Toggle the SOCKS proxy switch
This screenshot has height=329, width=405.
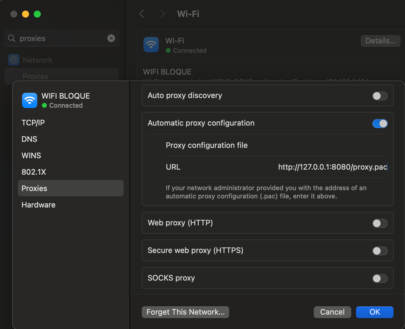(x=380, y=279)
